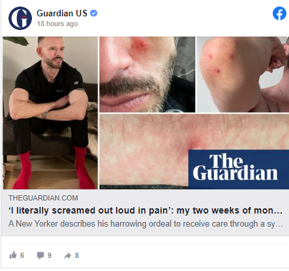Click the share arrow icon
This screenshot has width=289, height=271.
tap(68, 255)
